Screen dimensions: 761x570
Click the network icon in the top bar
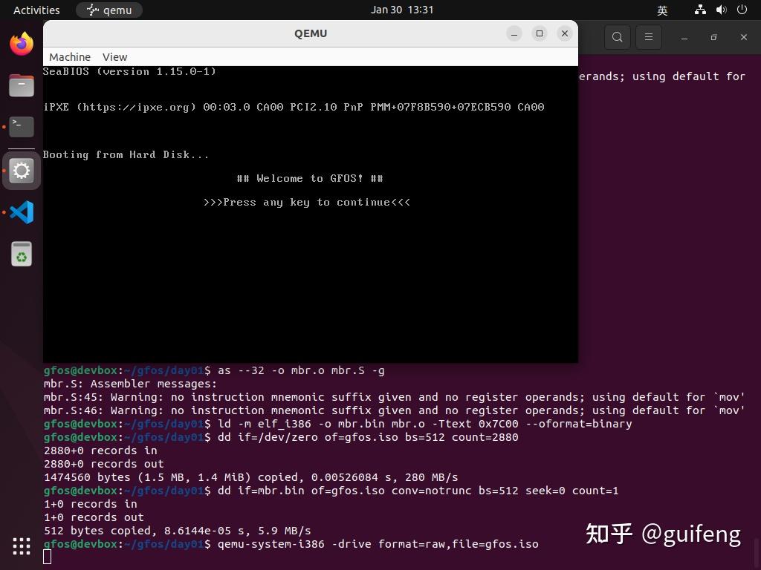[x=699, y=10]
